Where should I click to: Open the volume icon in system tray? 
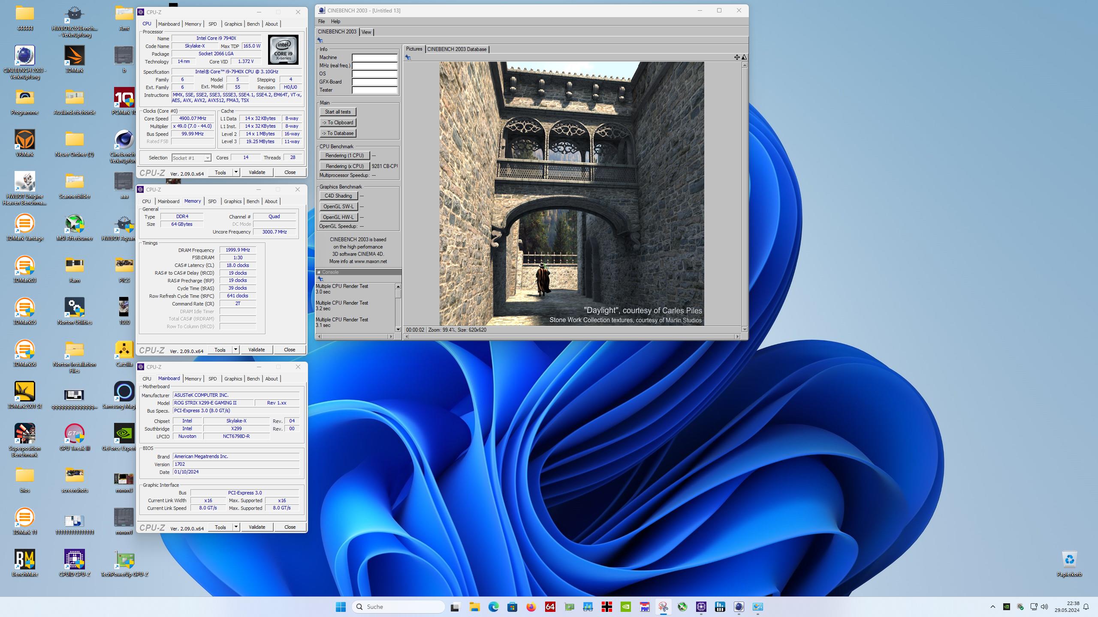coord(1044,607)
